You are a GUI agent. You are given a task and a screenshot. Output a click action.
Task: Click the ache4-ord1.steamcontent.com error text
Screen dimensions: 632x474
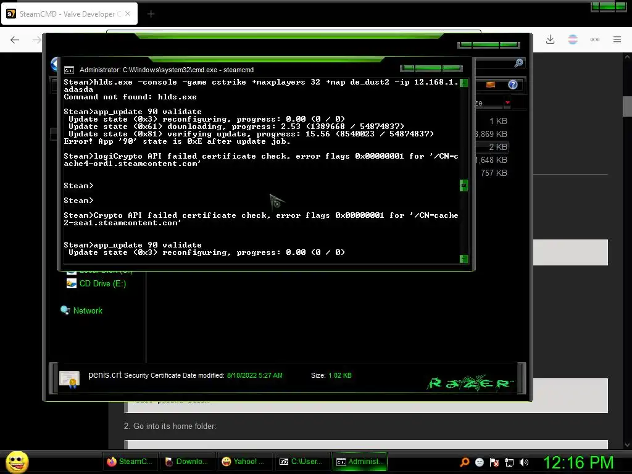[132, 164]
